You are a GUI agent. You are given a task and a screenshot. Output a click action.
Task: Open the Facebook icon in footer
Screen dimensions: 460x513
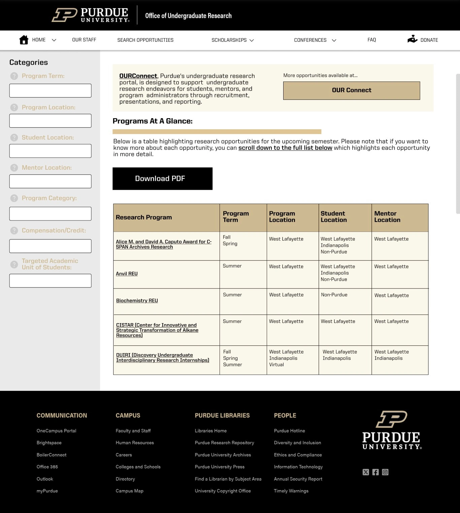tap(375, 472)
